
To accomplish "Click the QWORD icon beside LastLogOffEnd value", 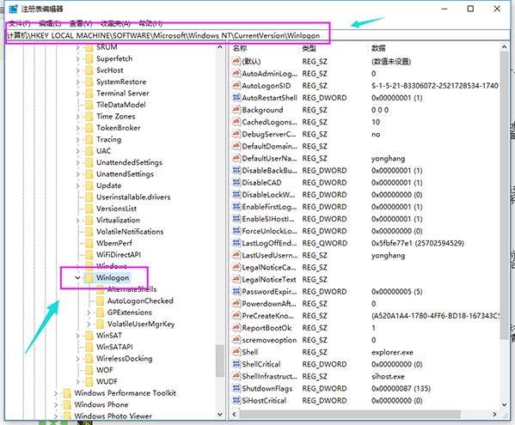I will point(236,243).
